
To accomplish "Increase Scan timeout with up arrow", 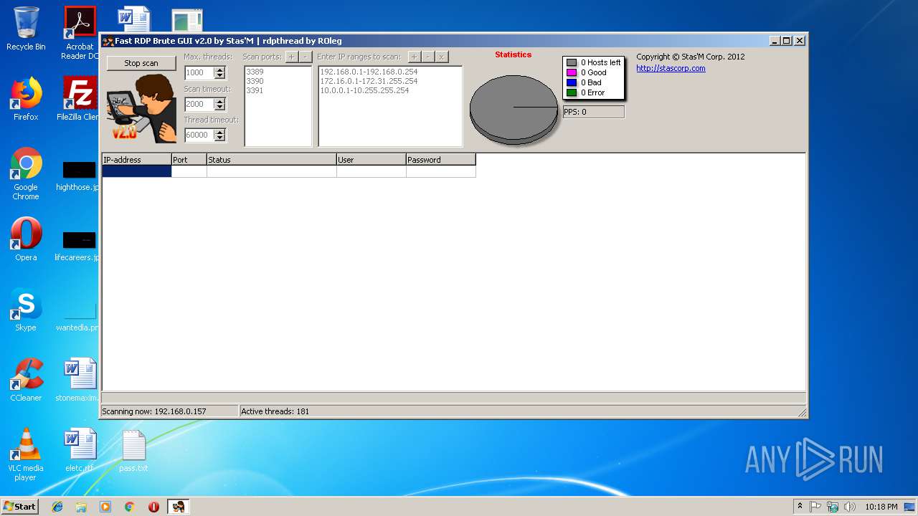I will (220, 101).
